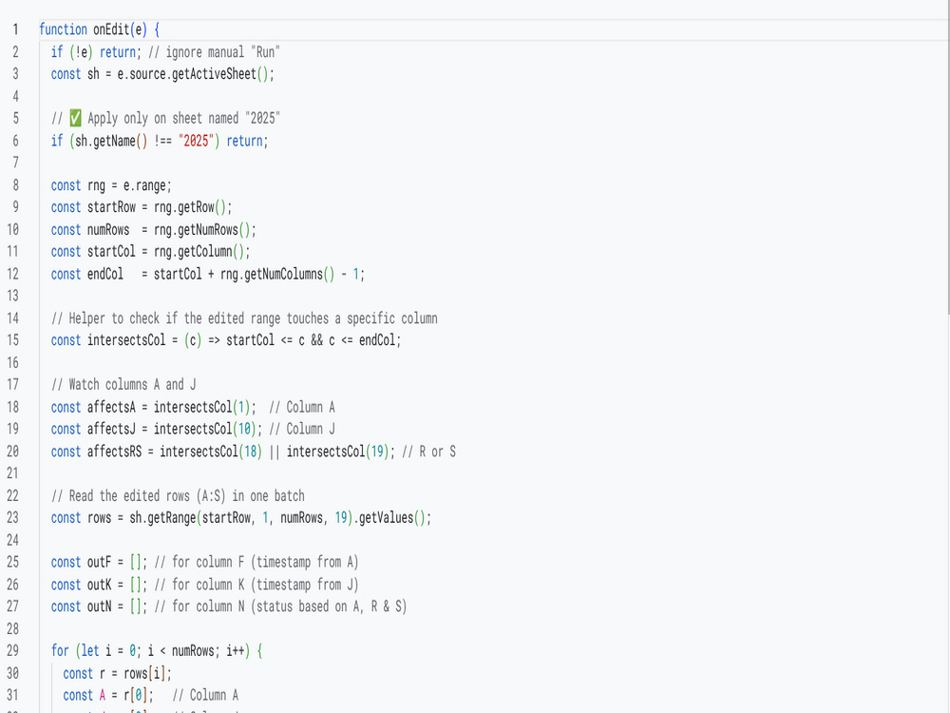The height and width of the screenshot is (713, 950).
Task: Click 'sh.getName()' on line 6
Action: pos(111,141)
